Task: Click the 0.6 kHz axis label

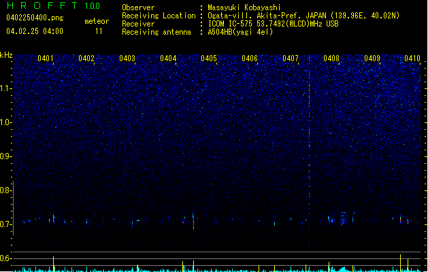Action: pos(6,258)
